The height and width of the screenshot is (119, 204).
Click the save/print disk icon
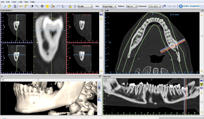coord(15,6)
